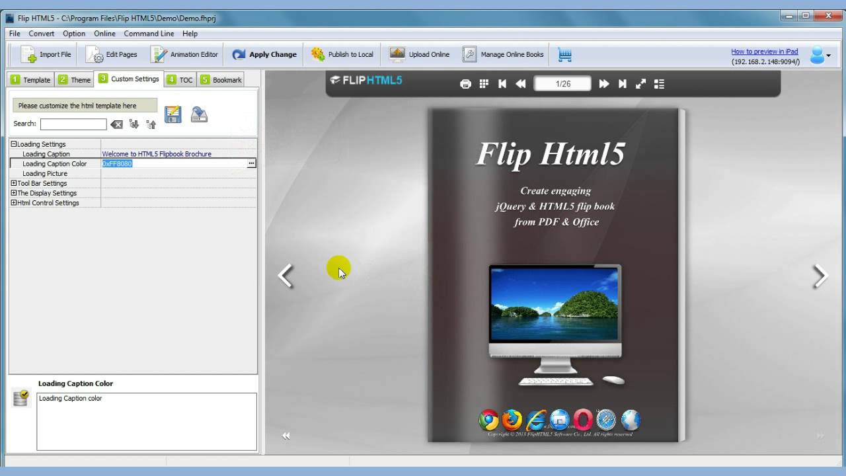Switch to the Bookmark tab

click(221, 79)
